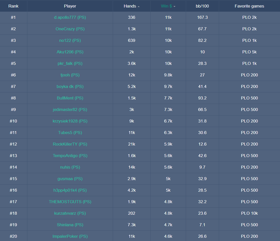This screenshot has width=280, height=241.
Task: Open player BullMent (PS) profile
Action: [70, 98]
